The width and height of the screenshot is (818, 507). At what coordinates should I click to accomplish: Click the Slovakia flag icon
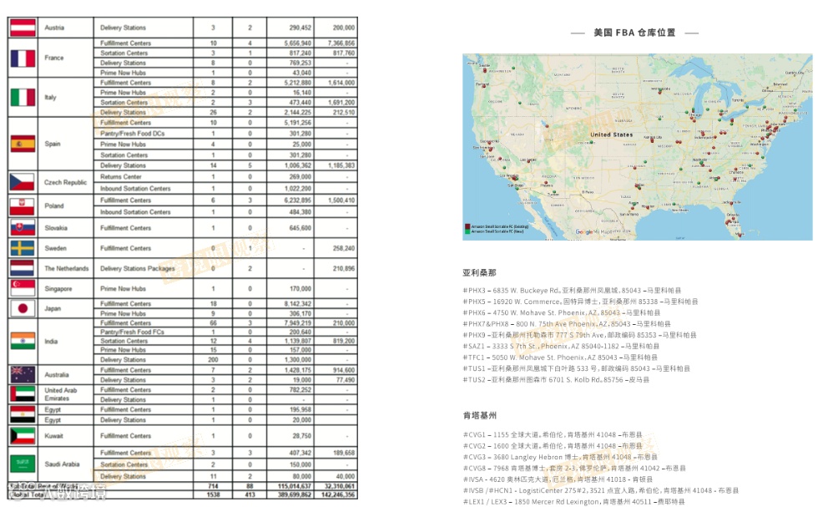click(23, 228)
